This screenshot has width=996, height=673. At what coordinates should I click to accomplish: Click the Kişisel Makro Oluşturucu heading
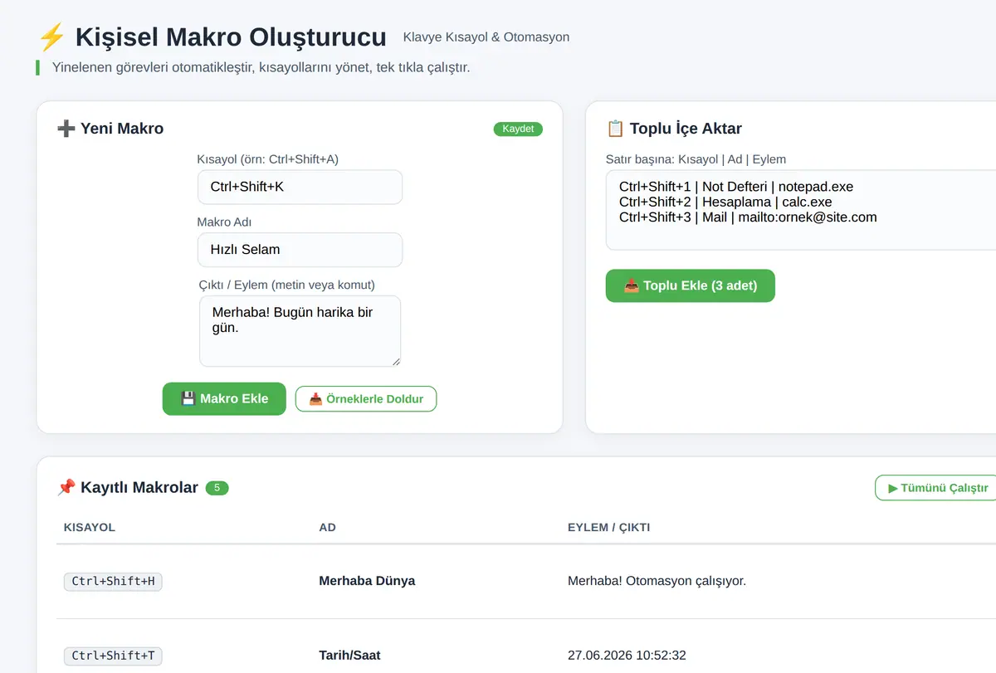[231, 37]
